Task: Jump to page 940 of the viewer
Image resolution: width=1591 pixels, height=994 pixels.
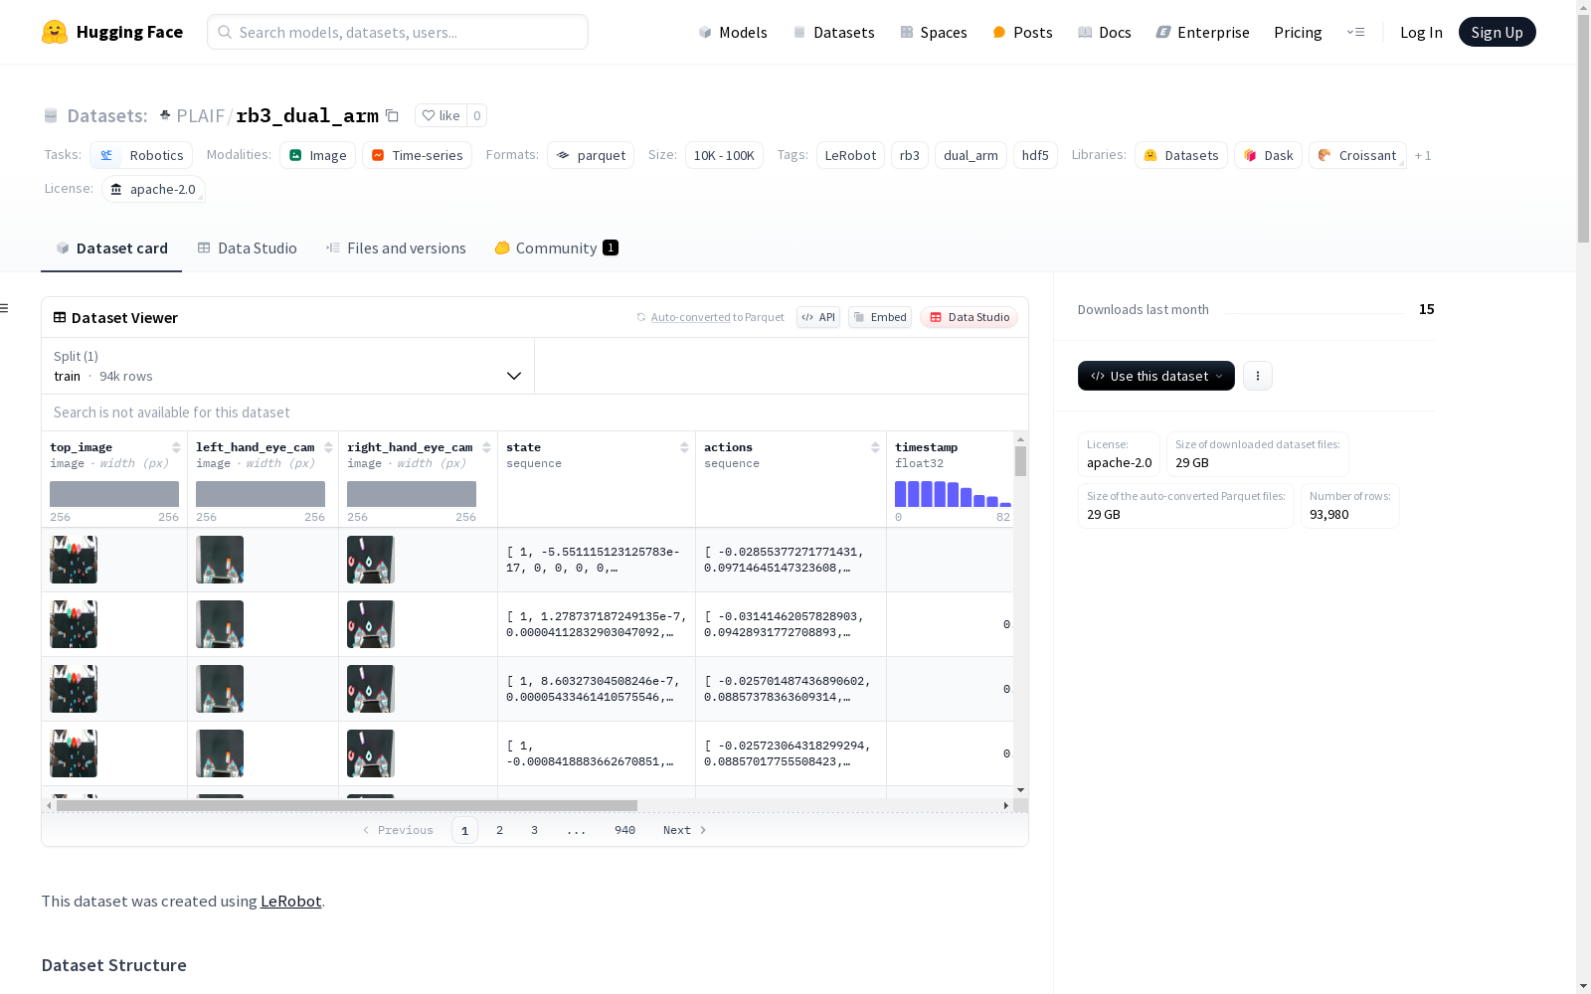Action: click(624, 830)
